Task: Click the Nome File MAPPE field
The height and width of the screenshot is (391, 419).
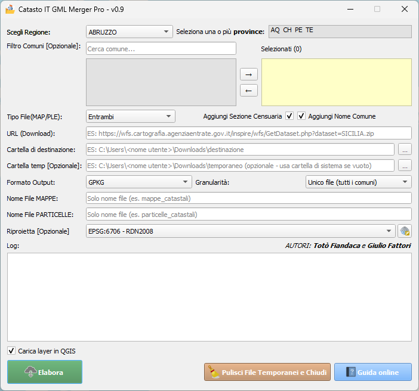Action: click(x=249, y=198)
